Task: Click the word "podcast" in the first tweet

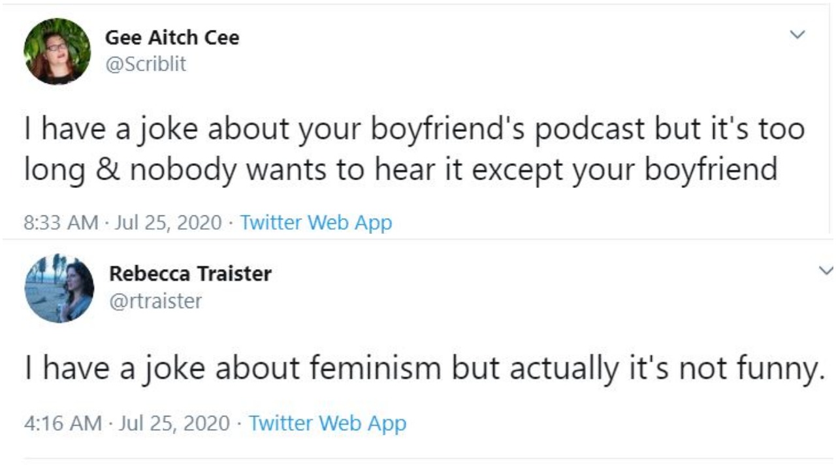Action: pos(592,130)
